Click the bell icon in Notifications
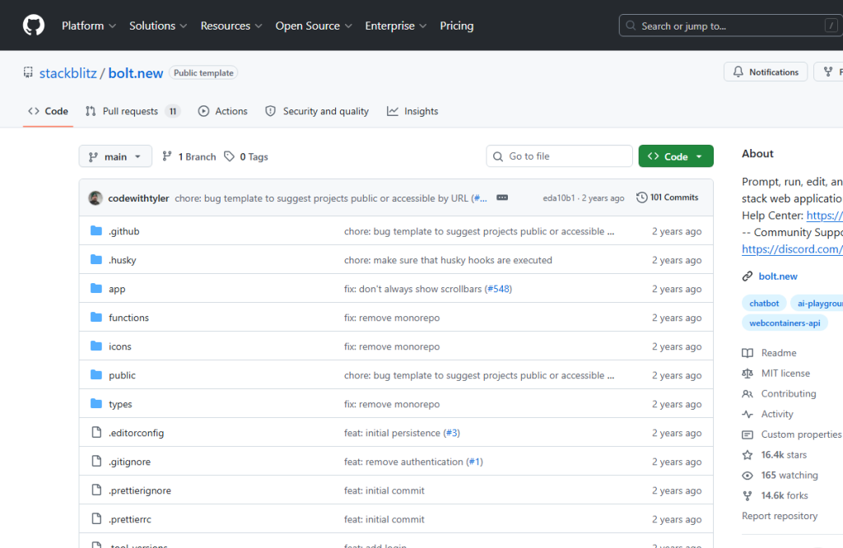This screenshot has height=548, width=843. coord(738,72)
